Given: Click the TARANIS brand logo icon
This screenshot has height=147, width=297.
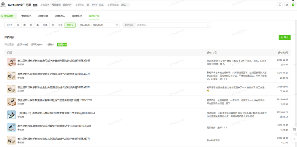Looking at the screenshot, I should (x=3, y=5).
